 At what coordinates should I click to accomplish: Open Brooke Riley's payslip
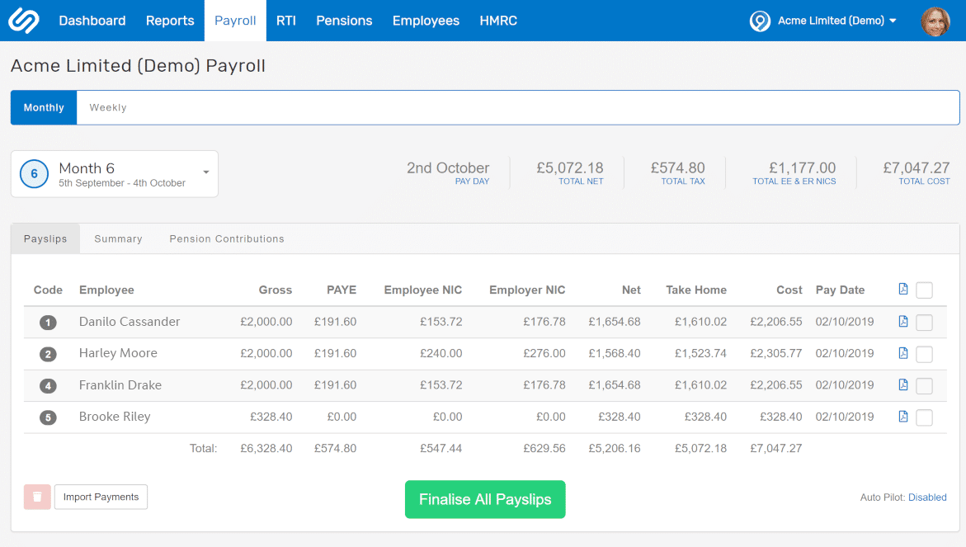tap(115, 417)
